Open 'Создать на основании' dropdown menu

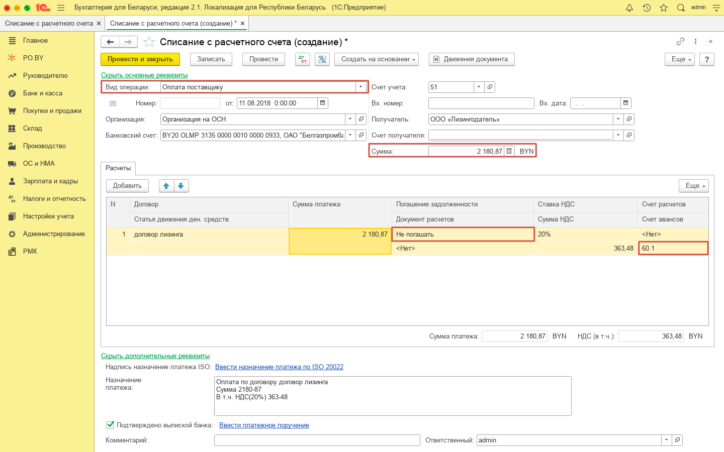point(379,59)
